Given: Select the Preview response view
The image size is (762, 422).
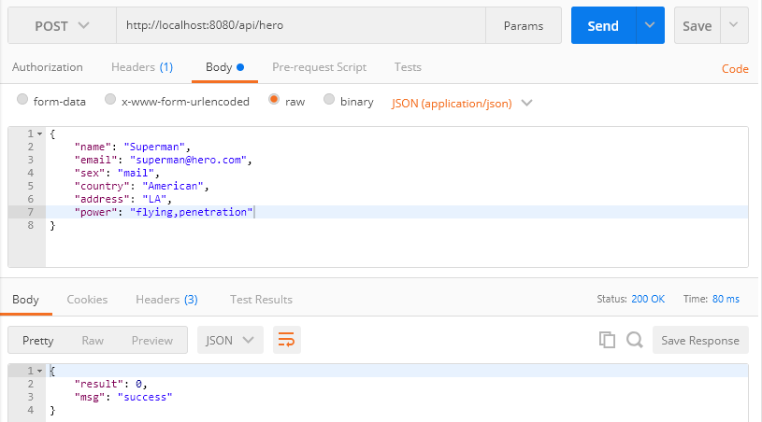Looking at the screenshot, I should tap(152, 340).
